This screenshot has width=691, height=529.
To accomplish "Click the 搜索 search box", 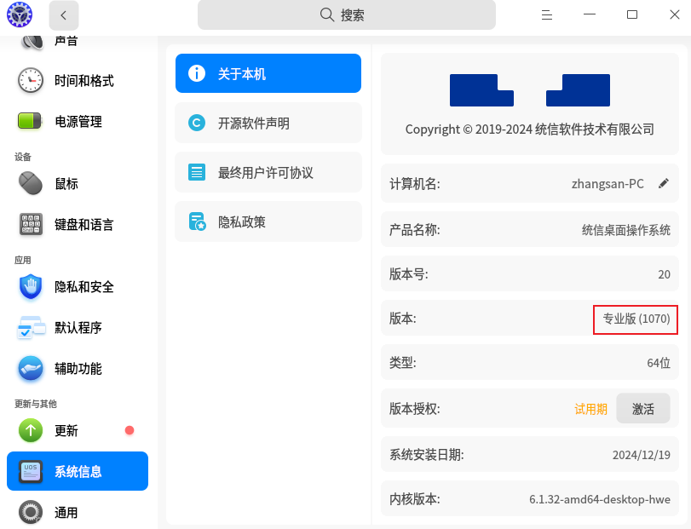I will [347, 15].
